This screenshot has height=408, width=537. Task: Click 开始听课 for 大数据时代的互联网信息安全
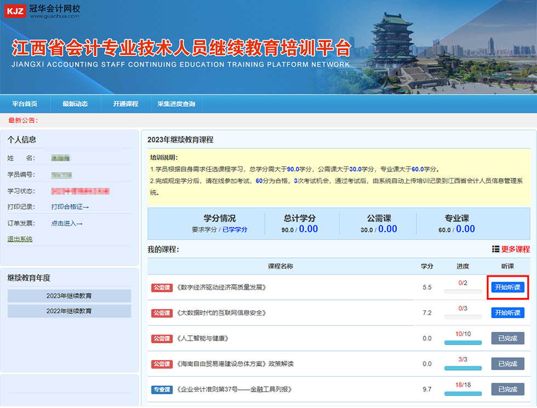(x=507, y=313)
